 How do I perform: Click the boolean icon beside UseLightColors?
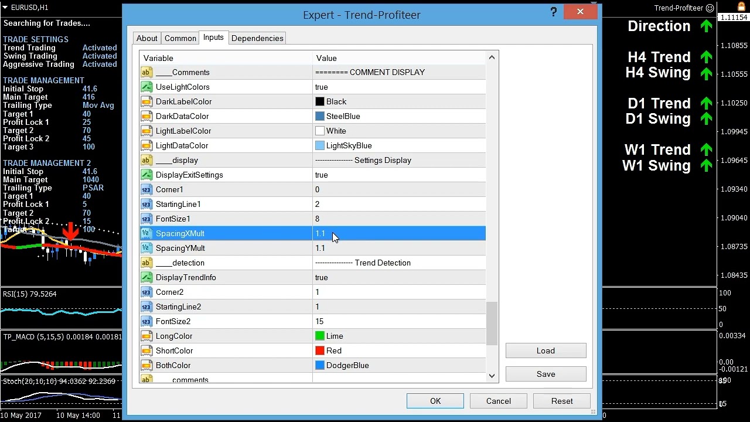(x=146, y=87)
